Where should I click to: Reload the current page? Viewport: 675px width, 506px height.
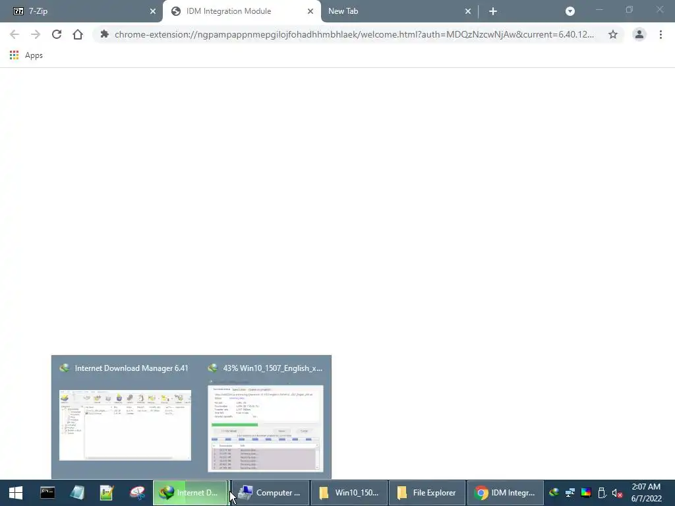[57, 34]
